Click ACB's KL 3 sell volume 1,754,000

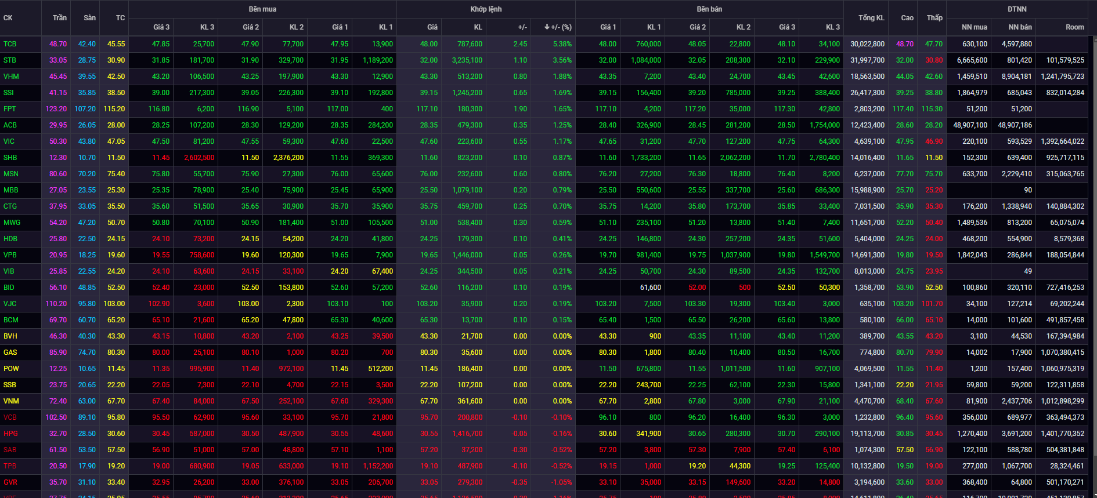click(x=825, y=125)
